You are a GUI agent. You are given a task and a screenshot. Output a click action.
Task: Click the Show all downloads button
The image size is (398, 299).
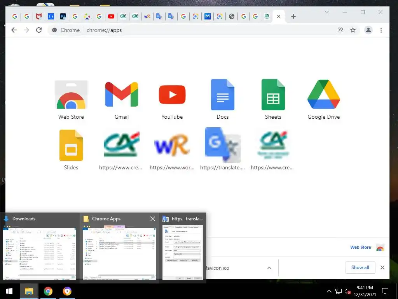tap(360, 267)
